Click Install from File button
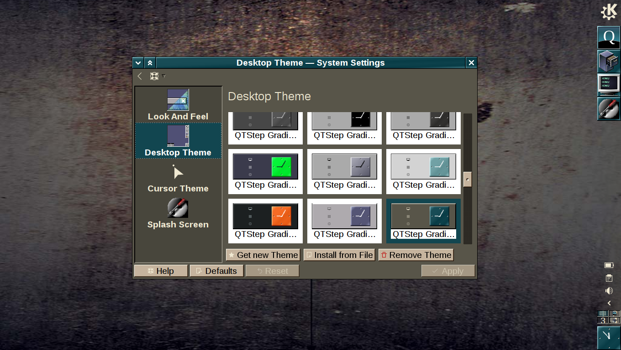The width and height of the screenshot is (621, 350). click(339, 255)
